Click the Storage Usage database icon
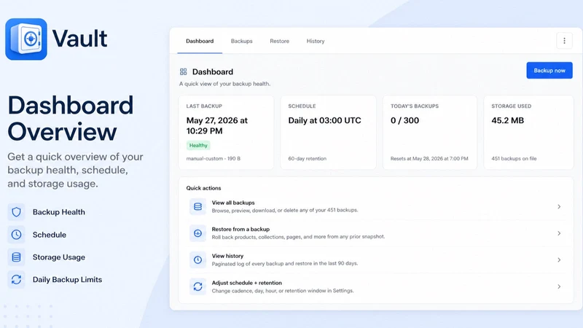Screen dimensions: 583x328 [16, 257]
